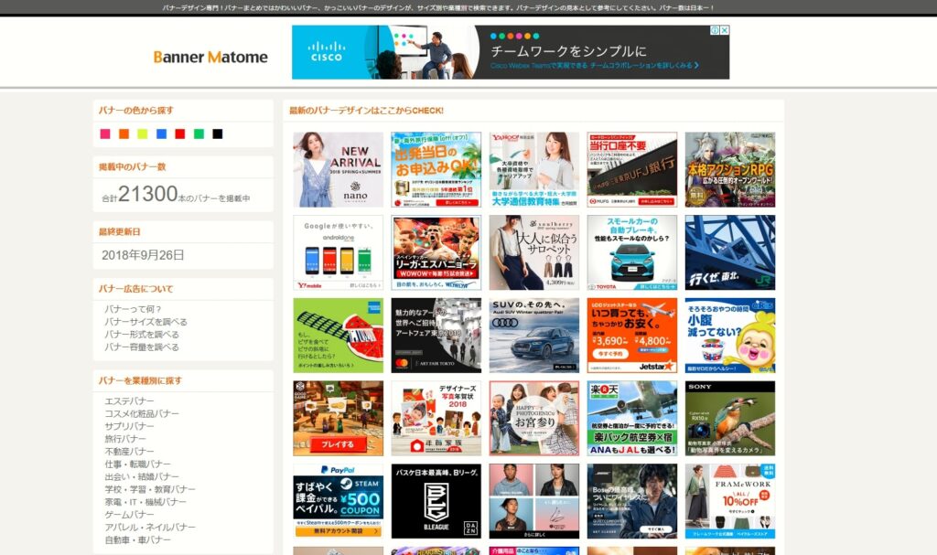Screen dimensions: 937x555
Task: Open バナーサイズを調べる link
Action: (145, 322)
